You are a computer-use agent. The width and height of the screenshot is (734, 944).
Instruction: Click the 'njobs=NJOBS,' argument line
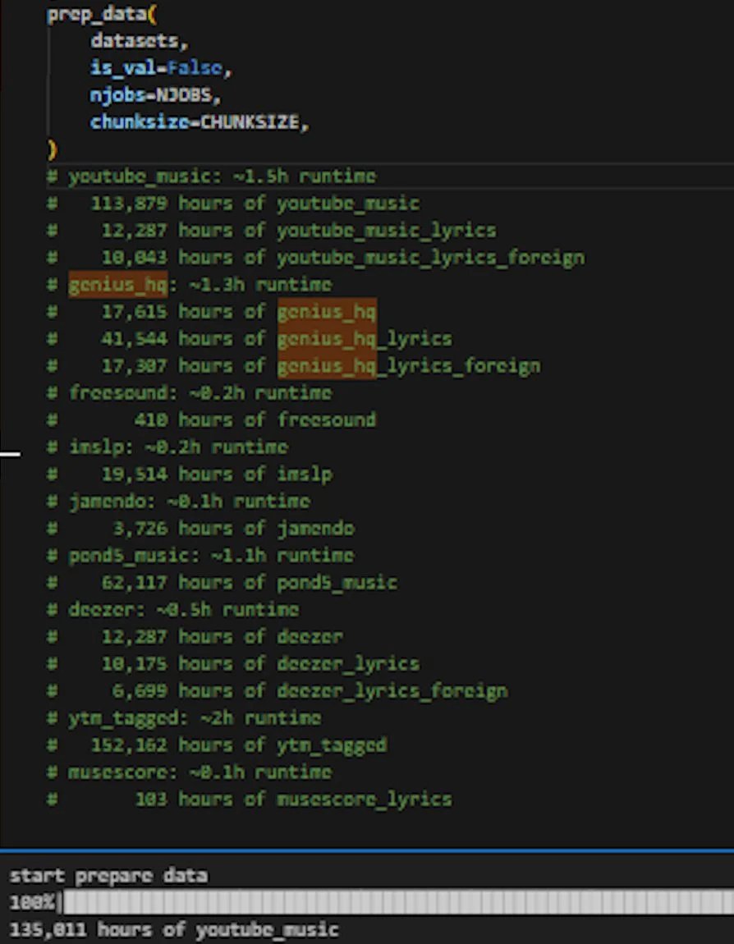point(156,95)
